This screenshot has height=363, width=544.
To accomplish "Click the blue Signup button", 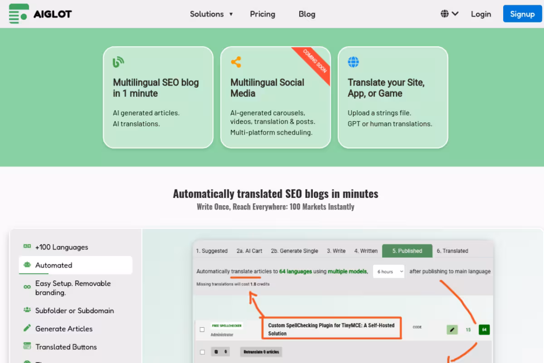I will (x=522, y=14).
